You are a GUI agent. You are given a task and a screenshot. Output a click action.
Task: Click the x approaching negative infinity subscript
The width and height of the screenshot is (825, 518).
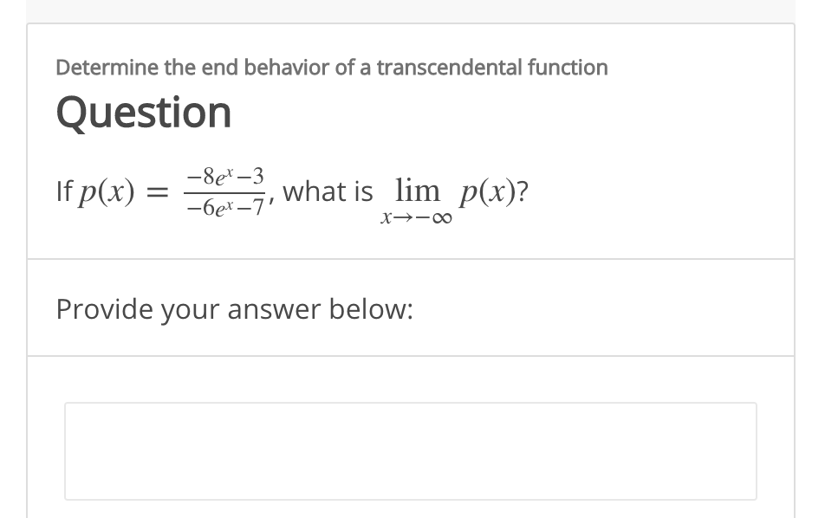[x=416, y=217]
